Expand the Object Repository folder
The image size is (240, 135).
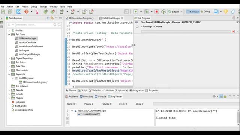[x=9, y=58]
